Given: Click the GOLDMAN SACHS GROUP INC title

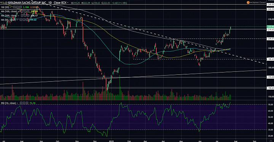Looking at the screenshot, I should coord(27,3).
